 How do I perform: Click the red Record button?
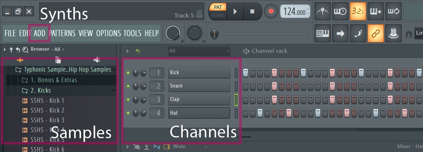point(271,12)
